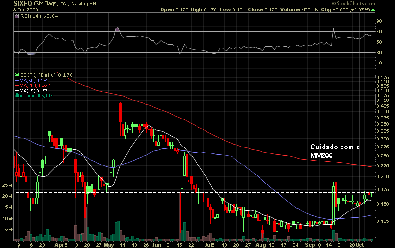Click the 0.225 price axis label
This screenshot has width=395, height=248.
383,166
